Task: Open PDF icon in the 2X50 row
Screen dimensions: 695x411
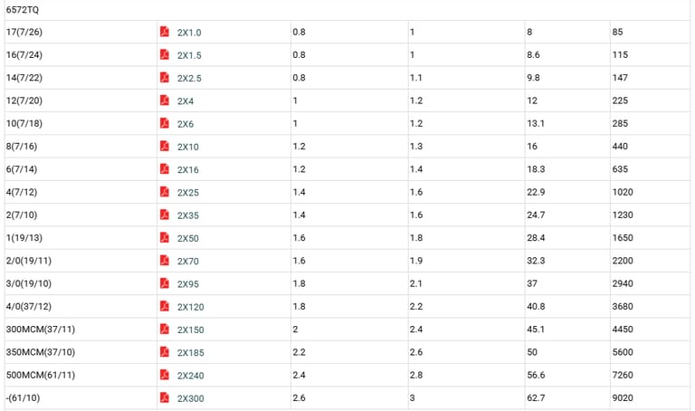Action: (x=165, y=237)
